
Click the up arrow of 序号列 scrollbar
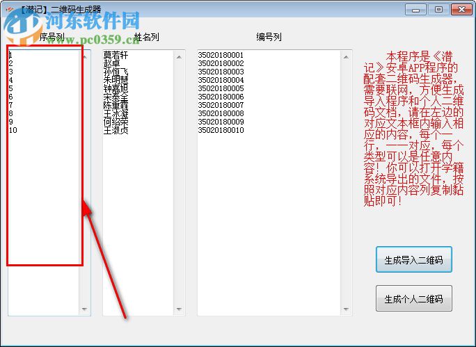(85, 57)
